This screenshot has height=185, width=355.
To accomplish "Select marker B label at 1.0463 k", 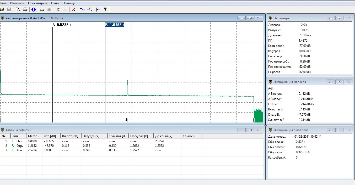I will pyautogui.click(x=115, y=25).
